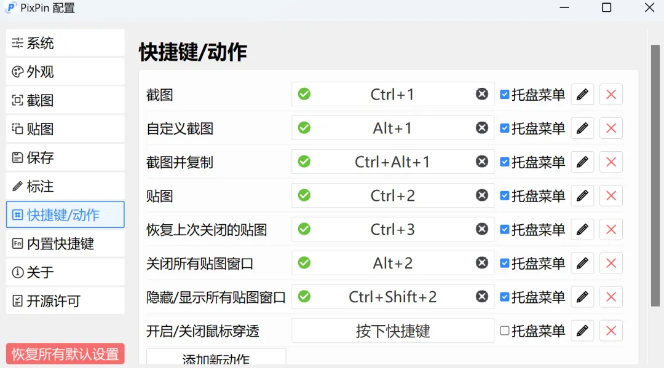Open the 系统 settings section

pyautogui.click(x=65, y=43)
